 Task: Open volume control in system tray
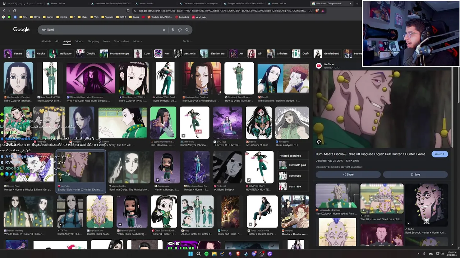442,254
